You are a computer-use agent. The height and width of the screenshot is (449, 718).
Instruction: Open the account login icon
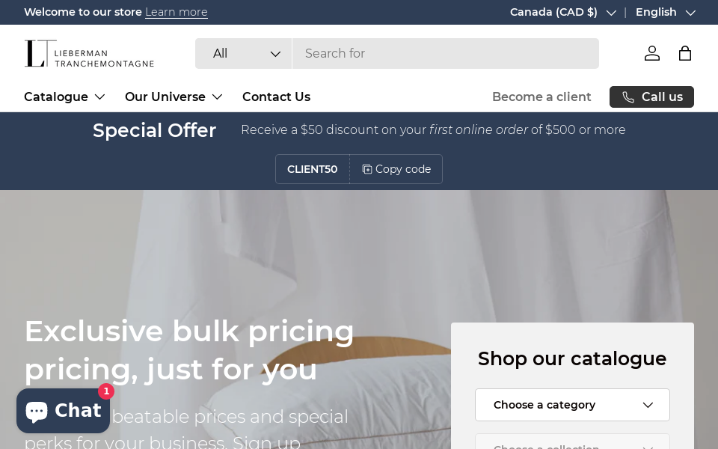point(651,53)
